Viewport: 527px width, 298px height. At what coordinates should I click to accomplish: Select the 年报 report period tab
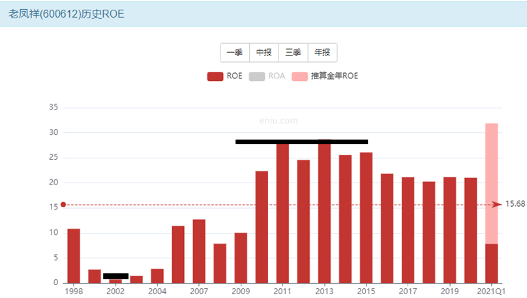coord(322,53)
